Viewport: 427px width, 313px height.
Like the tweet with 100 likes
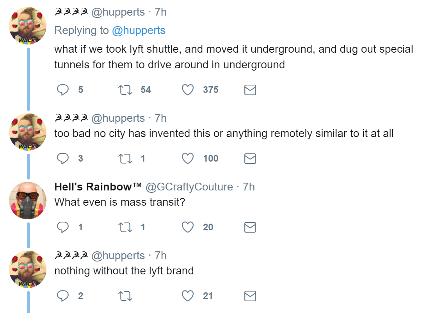tap(188, 158)
